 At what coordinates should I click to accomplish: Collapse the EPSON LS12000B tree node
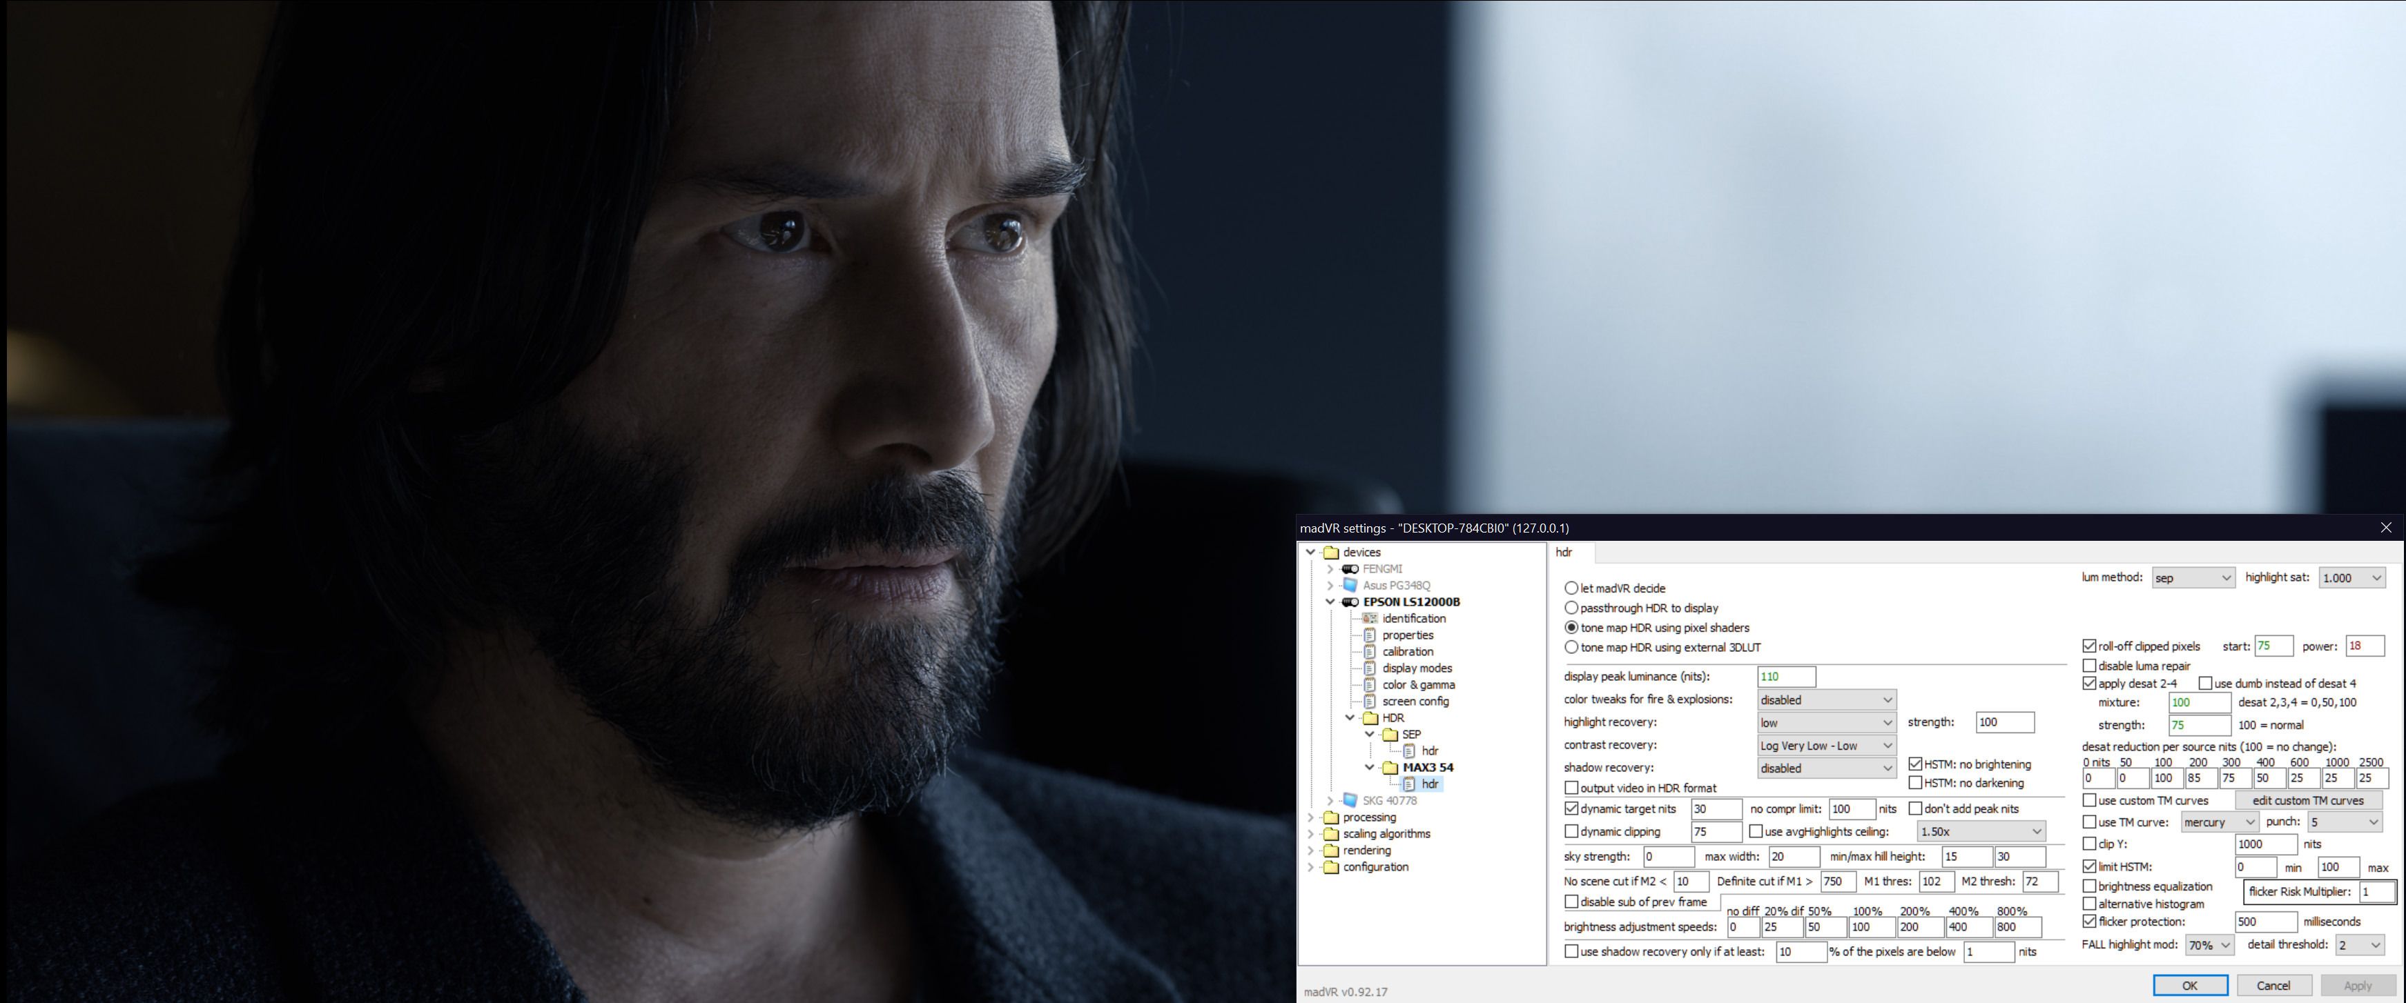pos(1330,602)
